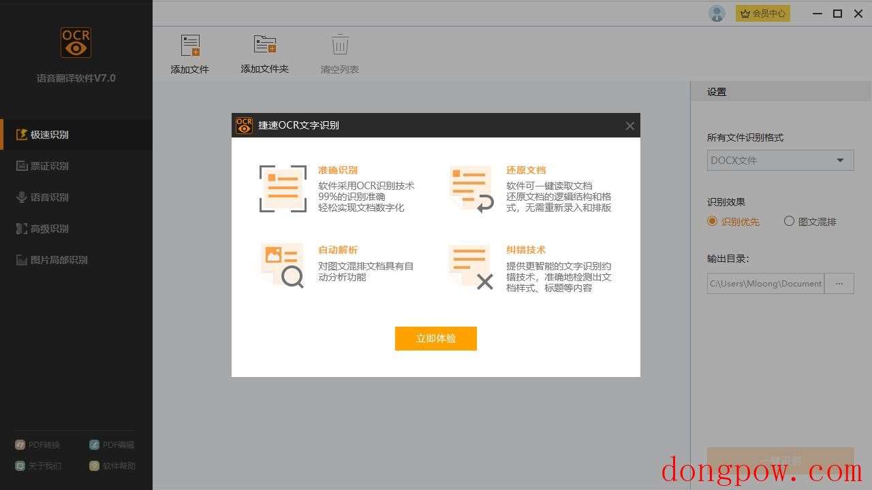Click the 关于我们 icon
The height and width of the screenshot is (490, 872).
20,466
